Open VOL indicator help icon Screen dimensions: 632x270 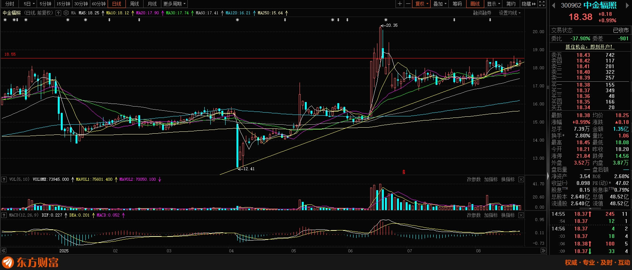point(4,179)
